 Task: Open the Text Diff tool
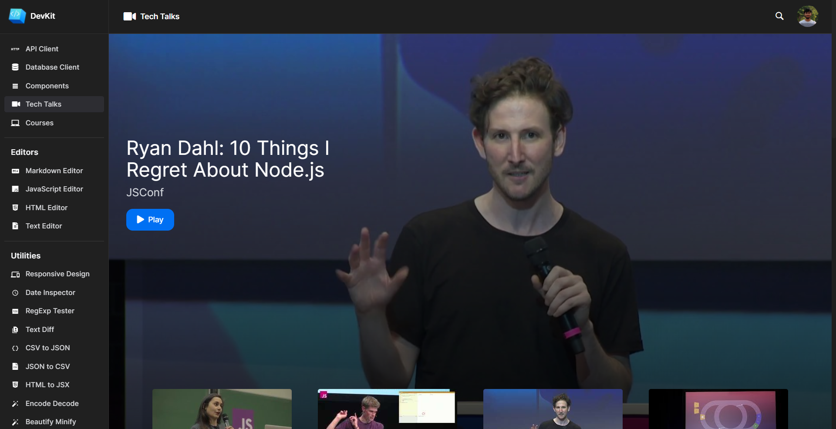click(x=39, y=329)
